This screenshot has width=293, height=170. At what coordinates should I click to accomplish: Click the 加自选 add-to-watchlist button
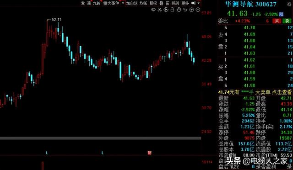pyautogui.click(x=132, y=3)
